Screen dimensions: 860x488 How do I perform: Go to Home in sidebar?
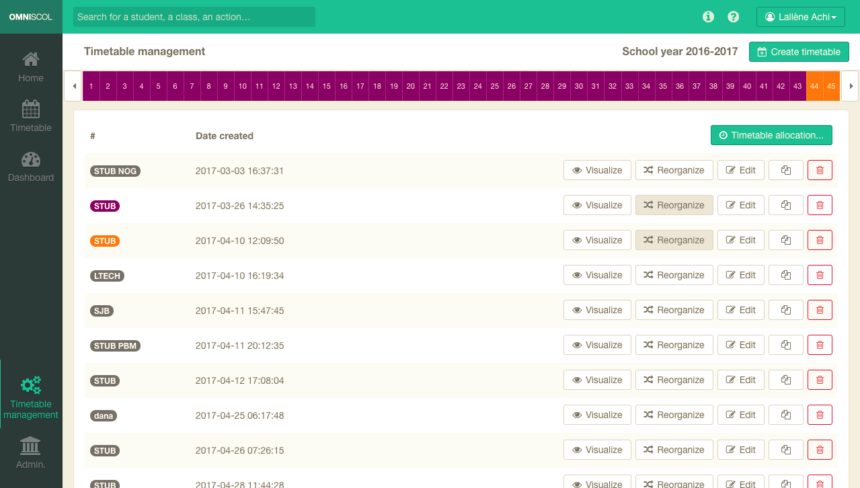click(x=31, y=67)
